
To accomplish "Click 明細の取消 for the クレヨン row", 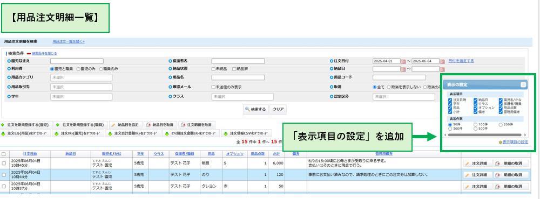I will (x=511, y=187).
